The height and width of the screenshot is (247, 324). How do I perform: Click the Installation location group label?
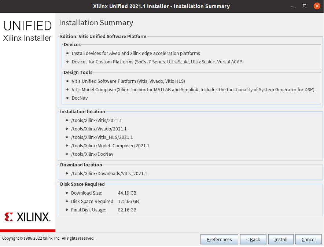[x=82, y=111]
